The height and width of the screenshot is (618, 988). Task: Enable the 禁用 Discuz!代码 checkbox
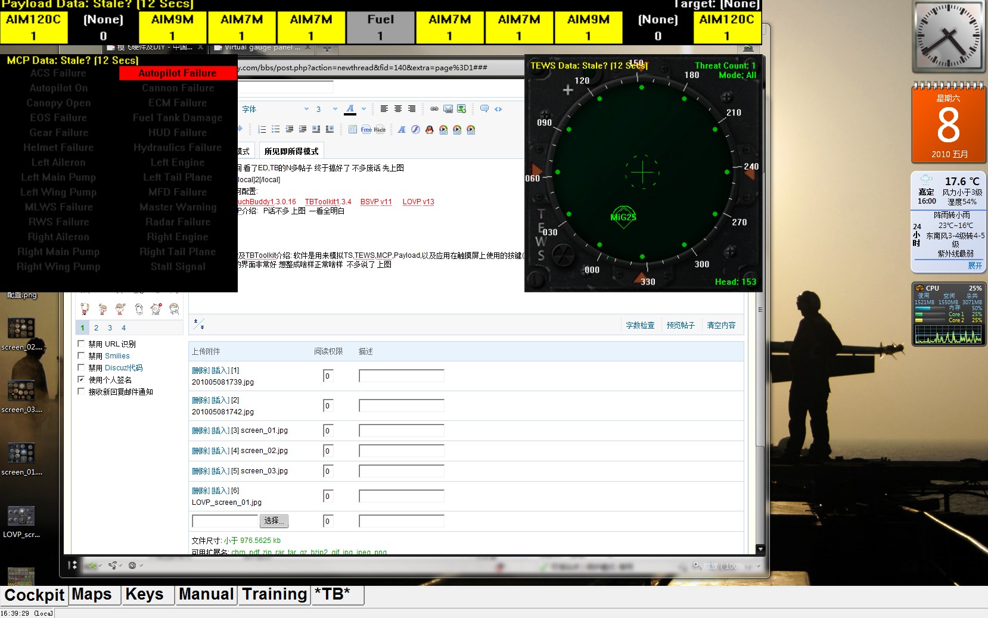click(81, 367)
